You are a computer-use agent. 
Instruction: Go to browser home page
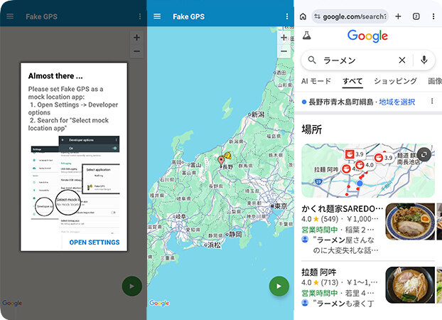click(303, 16)
